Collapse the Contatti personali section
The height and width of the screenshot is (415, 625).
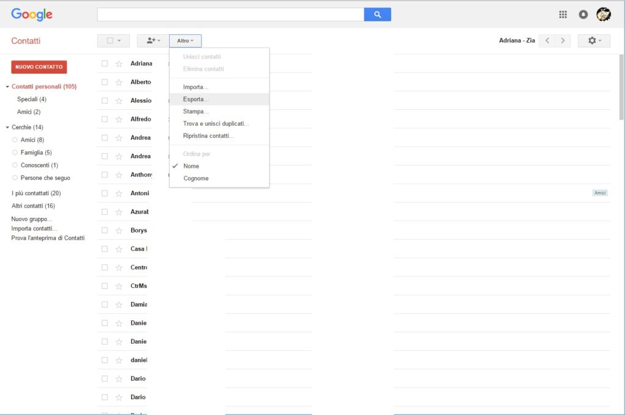7,86
